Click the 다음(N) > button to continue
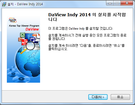The height and width of the screenshot is (105, 135). 98,97
